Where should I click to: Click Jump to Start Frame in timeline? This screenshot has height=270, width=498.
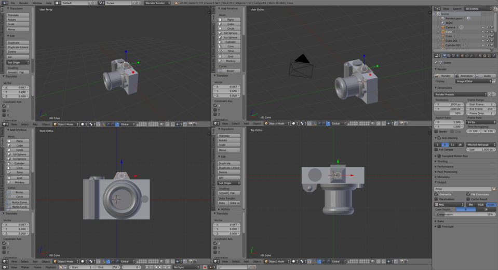[147, 267]
